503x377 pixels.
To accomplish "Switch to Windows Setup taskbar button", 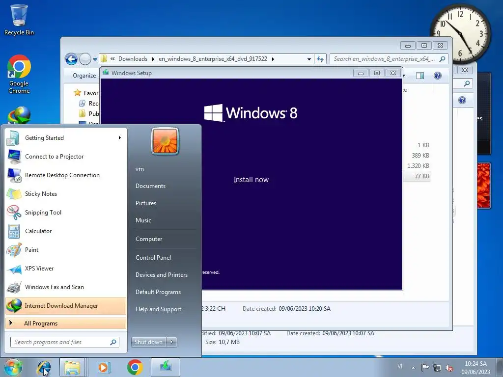I will [166, 367].
